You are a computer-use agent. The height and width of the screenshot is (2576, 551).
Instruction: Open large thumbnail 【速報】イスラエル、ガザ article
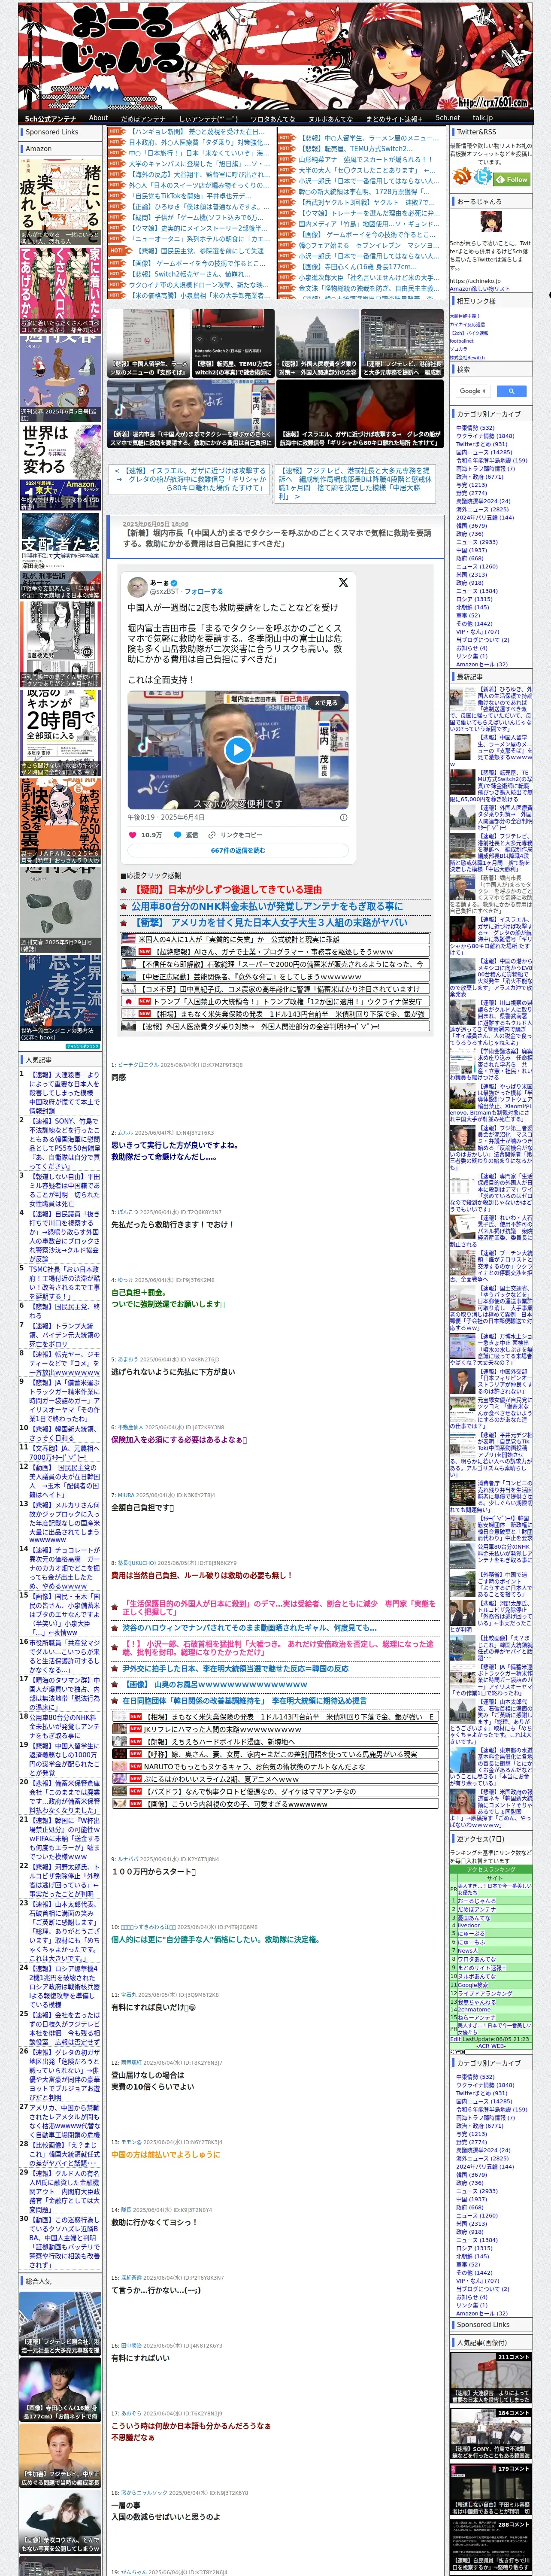[x=360, y=414]
